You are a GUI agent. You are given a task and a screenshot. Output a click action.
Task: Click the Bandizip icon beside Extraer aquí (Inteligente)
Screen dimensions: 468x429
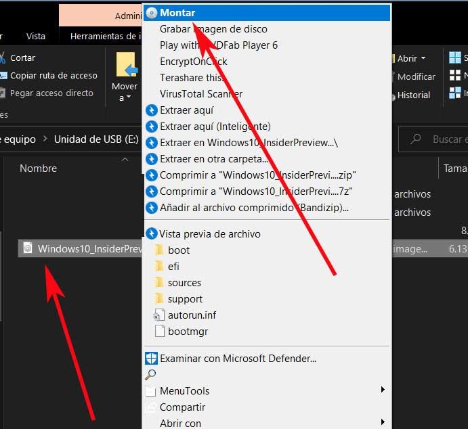point(152,127)
